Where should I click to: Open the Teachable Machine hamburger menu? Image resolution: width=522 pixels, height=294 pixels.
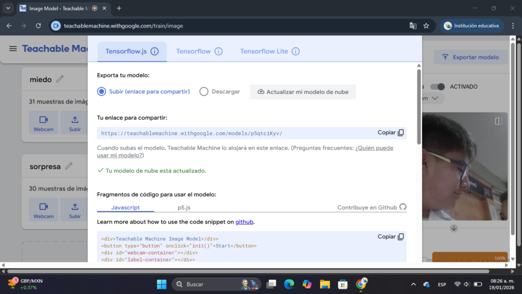(x=13, y=48)
